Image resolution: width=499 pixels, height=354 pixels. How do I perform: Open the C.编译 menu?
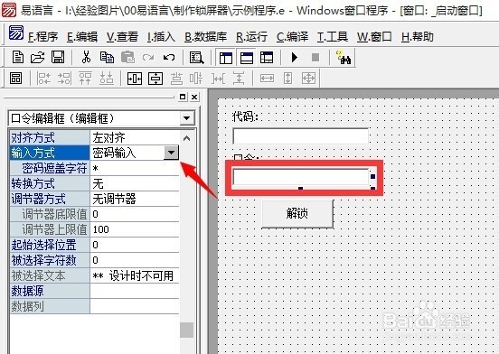click(x=292, y=37)
